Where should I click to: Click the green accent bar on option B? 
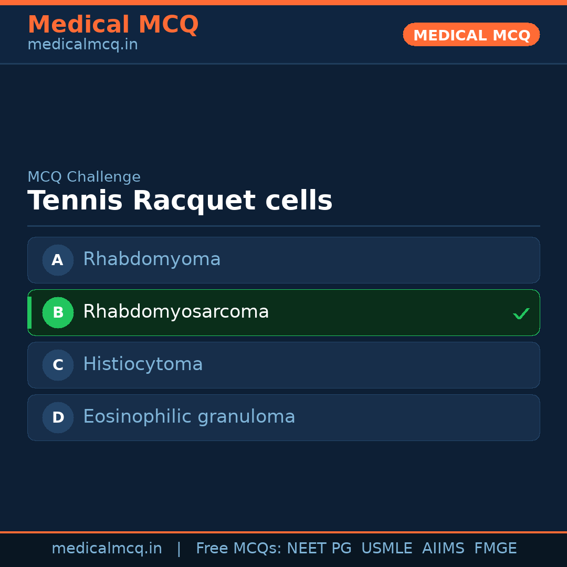point(29,312)
